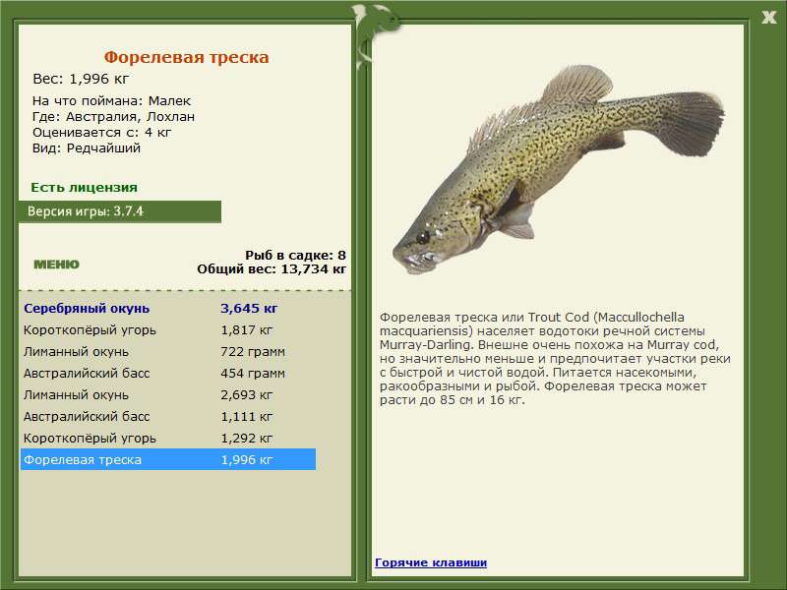The height and width of the screenshot is (590, 787).
Task: Select Австралийский басс weighing 454 грамм
Action: pos(168,374)
